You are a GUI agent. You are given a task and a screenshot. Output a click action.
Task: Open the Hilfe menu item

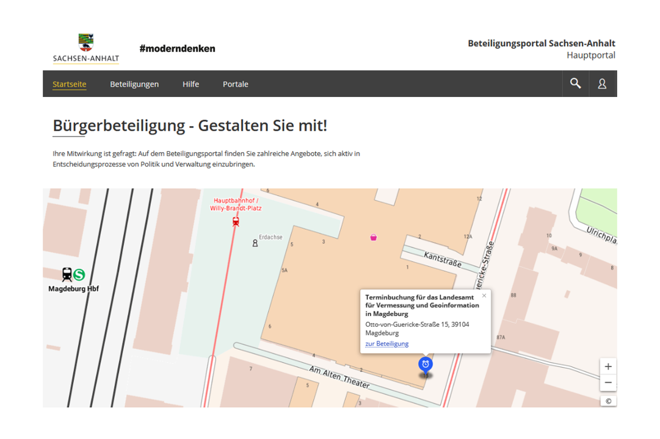click(190, 84)
